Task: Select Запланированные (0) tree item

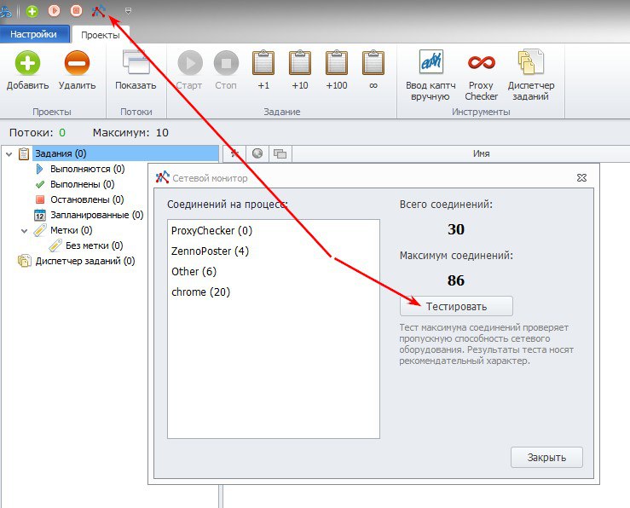Action: coord(97,215)
